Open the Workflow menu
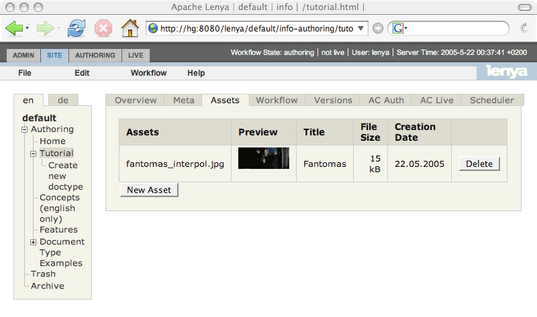This screenshot has height=317, width=537. (x=148, y=72)
